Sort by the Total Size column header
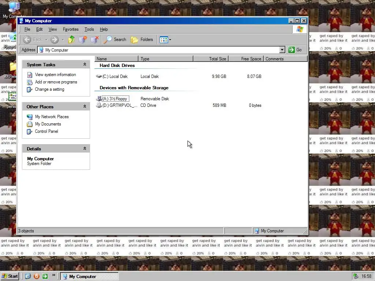Viewport: 375px width, 281px height. pyautogui.click(x=211, y=59)
